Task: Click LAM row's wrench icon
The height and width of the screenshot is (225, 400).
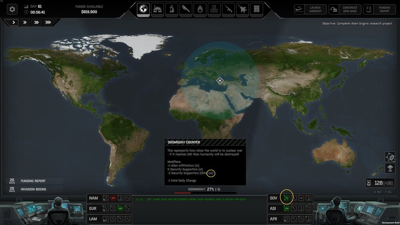Action: (x=120, y=219)
